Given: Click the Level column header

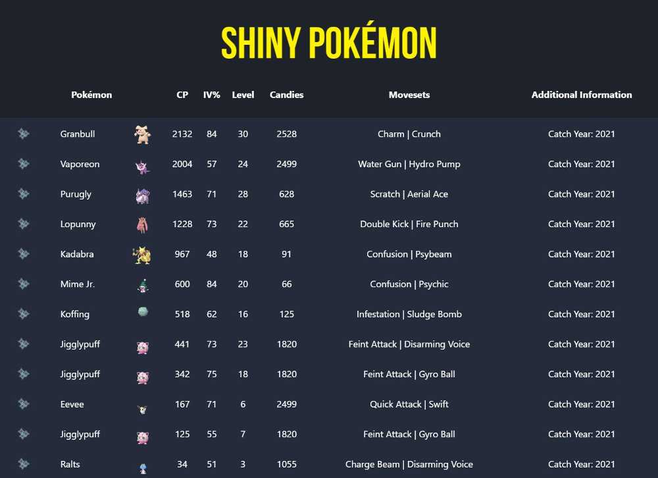Looking at the screenshot, I should tap(243, 95).
